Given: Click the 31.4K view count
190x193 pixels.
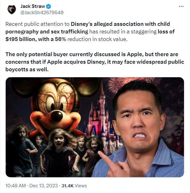Looking at the screenshot, I should pyautogui.click(x=67, y=186).
